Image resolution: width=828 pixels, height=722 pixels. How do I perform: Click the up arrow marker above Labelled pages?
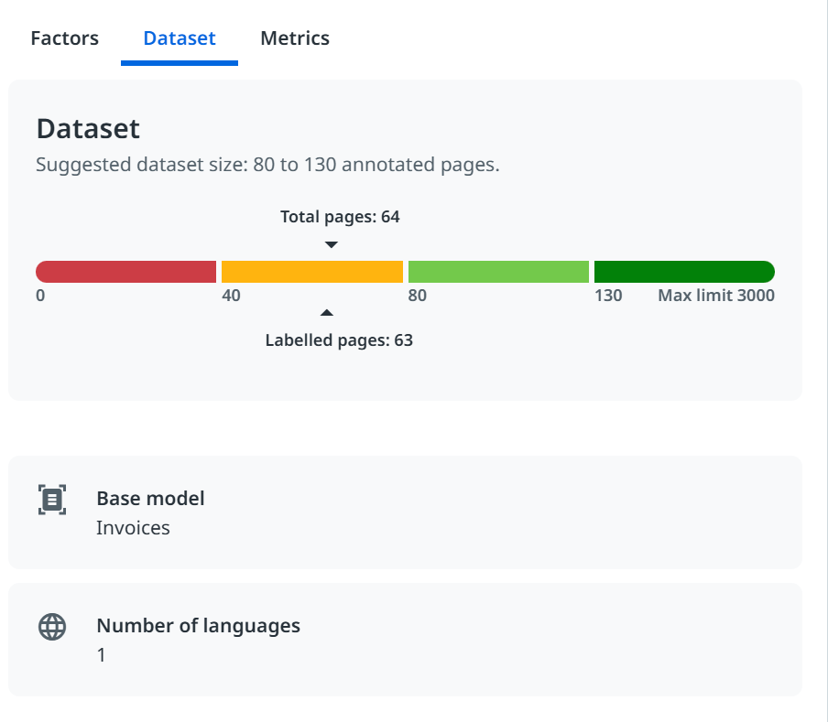[327, 314]
